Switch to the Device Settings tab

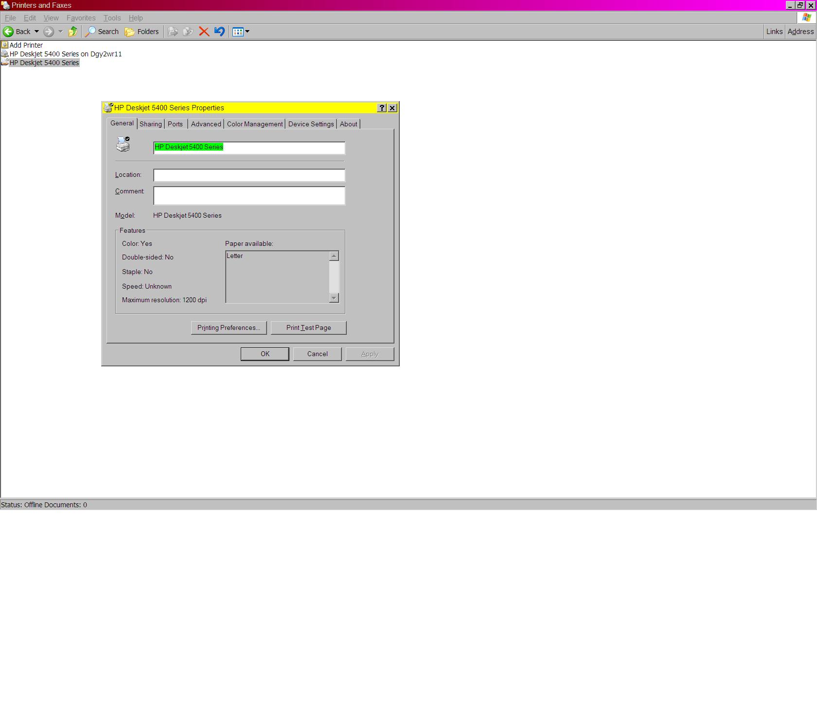[311, 124]
